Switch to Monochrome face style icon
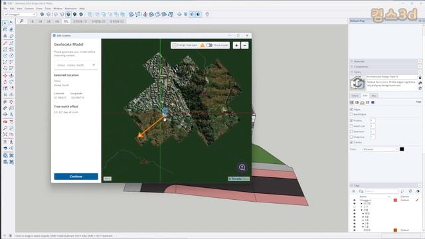Screen dimensions: 425x239 [x=81, y=14]
